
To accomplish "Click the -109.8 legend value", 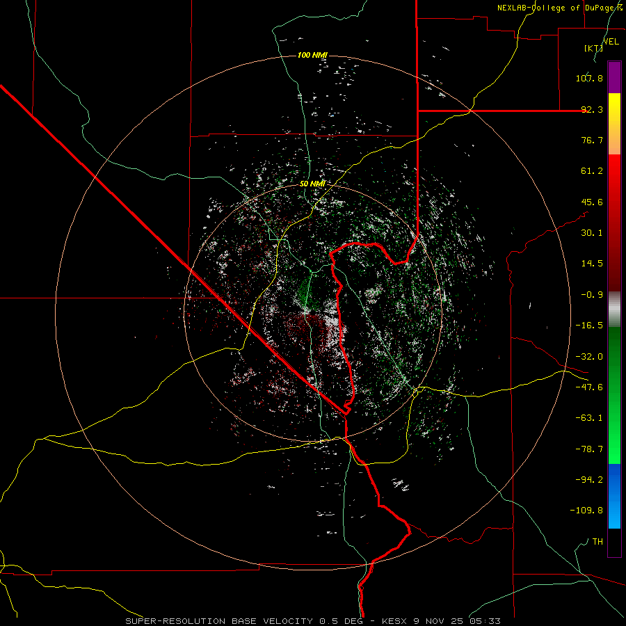I will point(586,511).
